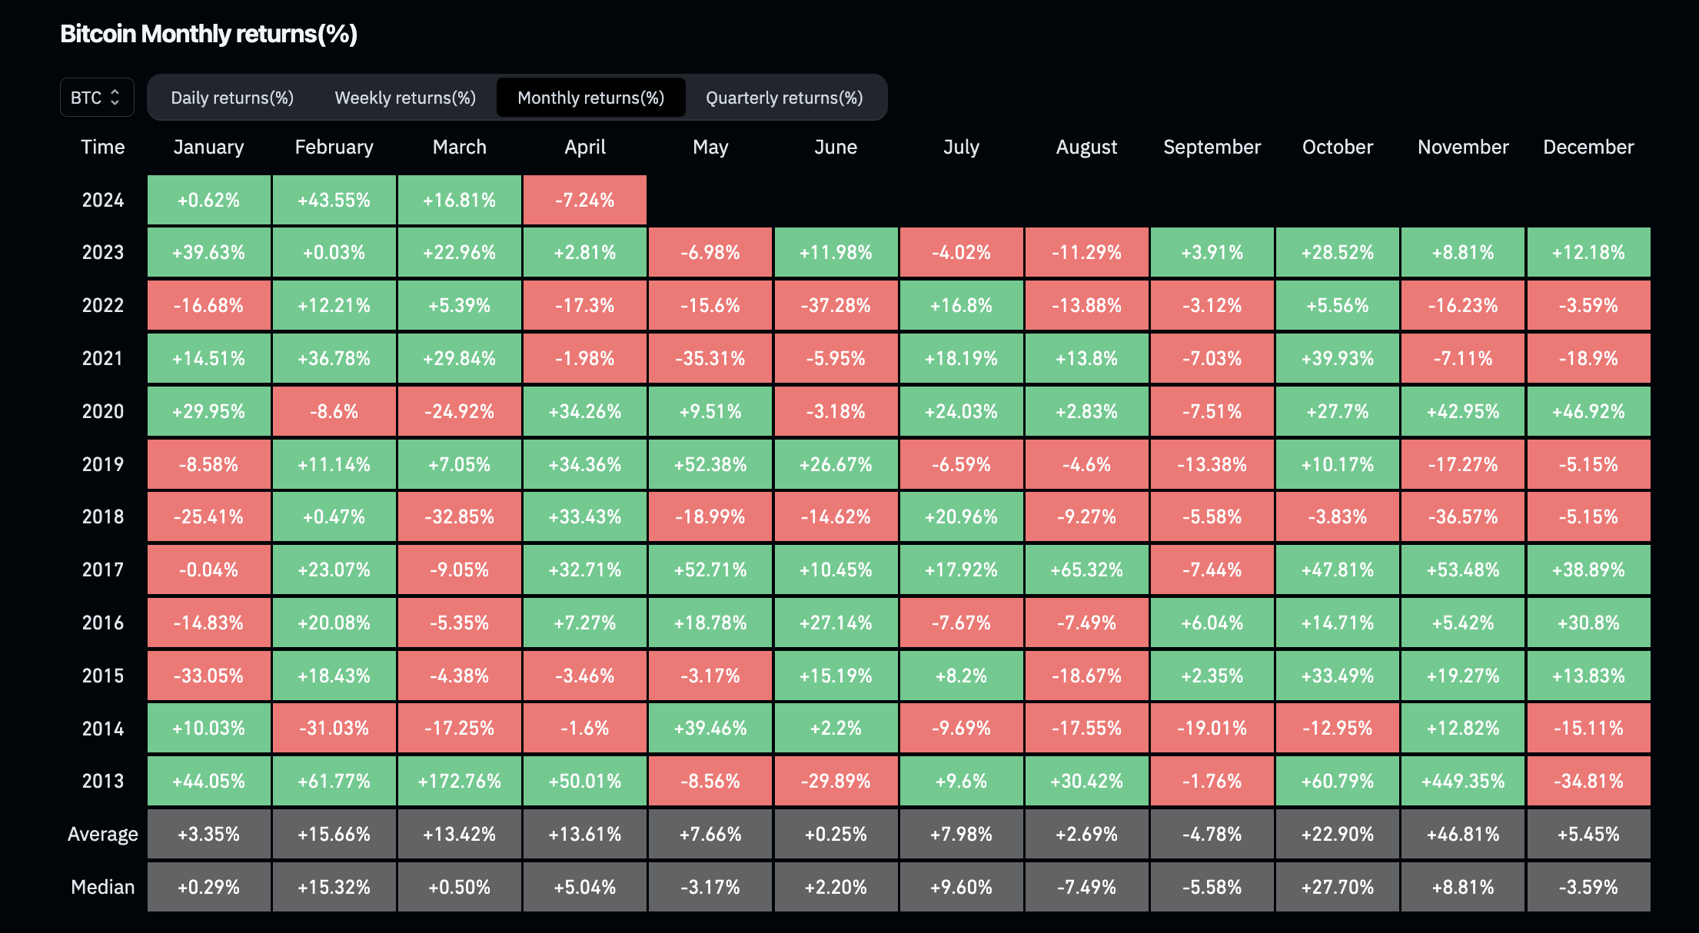Select the 2015 row label
This screenshot has height=933, width=1699.
point(103,676)
